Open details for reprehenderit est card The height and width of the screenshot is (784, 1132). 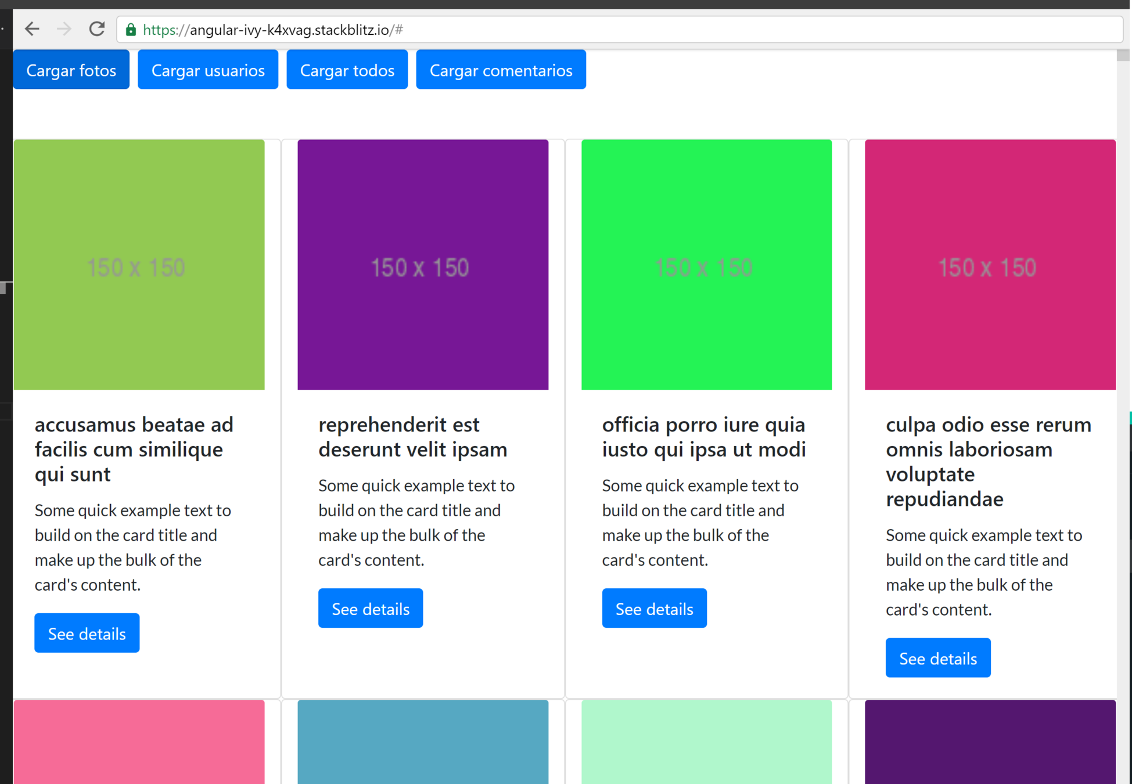370,608
